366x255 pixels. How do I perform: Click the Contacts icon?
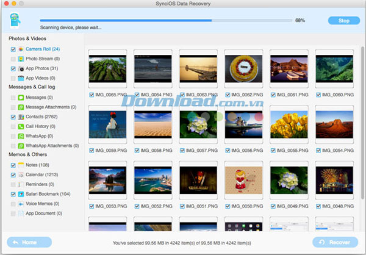(x=21, y=117)
